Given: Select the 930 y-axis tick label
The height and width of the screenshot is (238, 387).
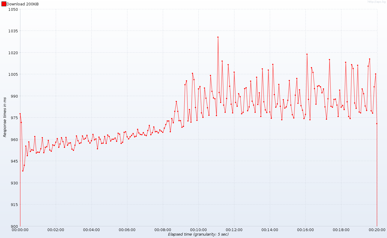Looking at the screenshot, I should (15, 183).
